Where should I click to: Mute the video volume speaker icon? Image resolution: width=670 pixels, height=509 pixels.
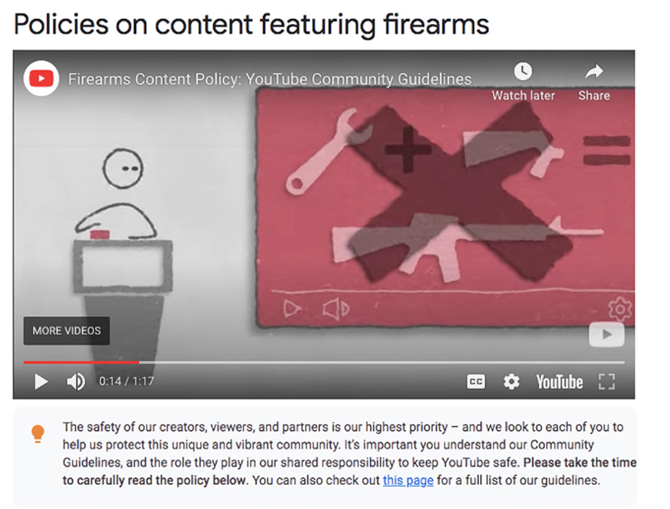point(76,381)
